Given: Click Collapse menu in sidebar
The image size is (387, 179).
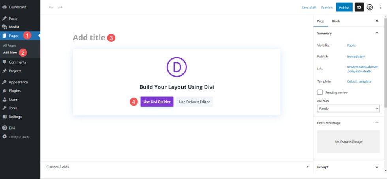Looking at the screenshot, I should point(19,137).
